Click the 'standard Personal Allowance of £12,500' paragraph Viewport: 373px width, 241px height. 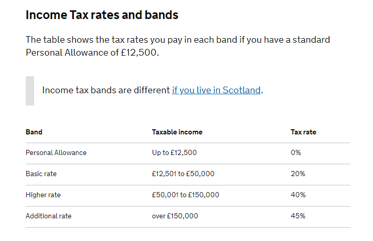point(178,46)
